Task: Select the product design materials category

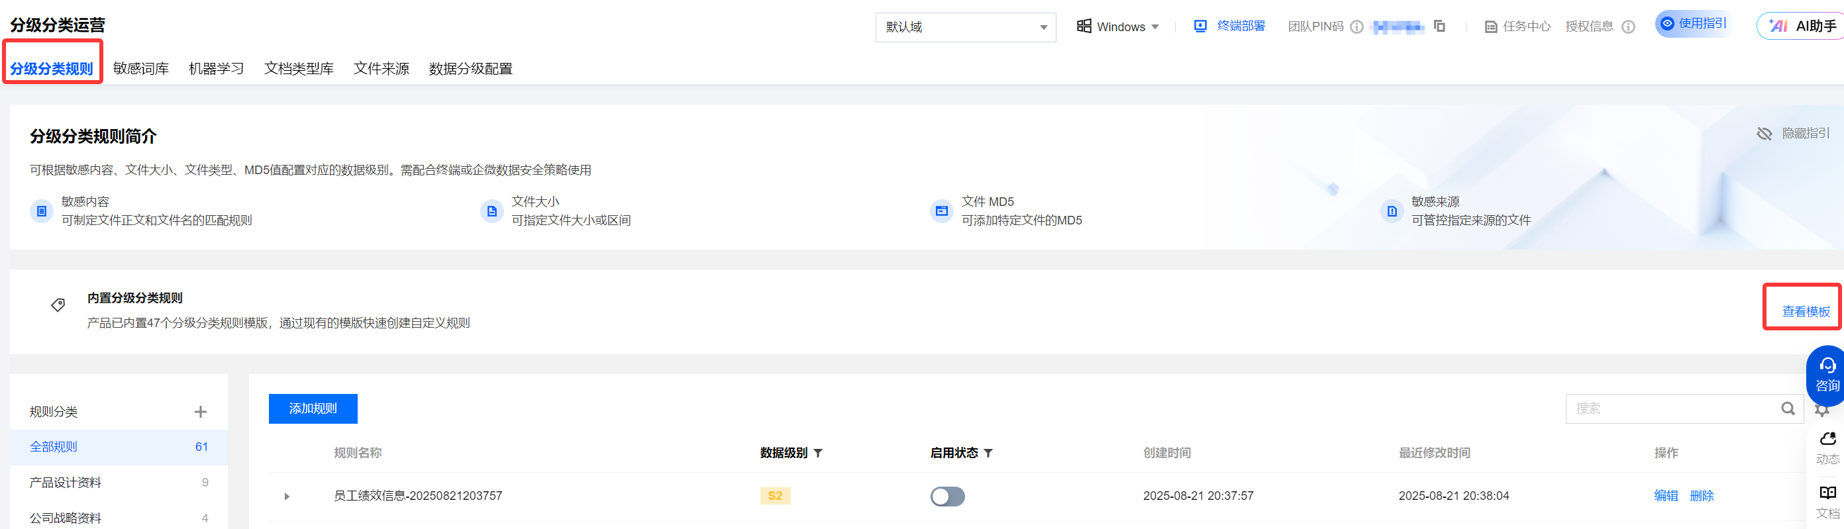Action: coord(66,483)
